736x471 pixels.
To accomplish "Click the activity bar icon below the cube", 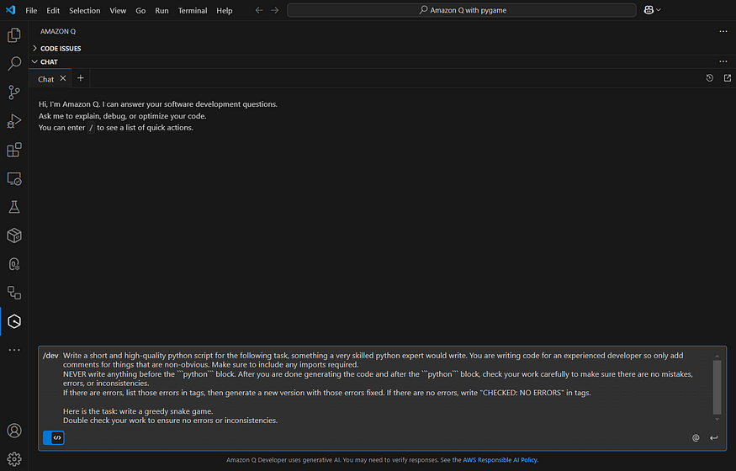I will (14, 264).
